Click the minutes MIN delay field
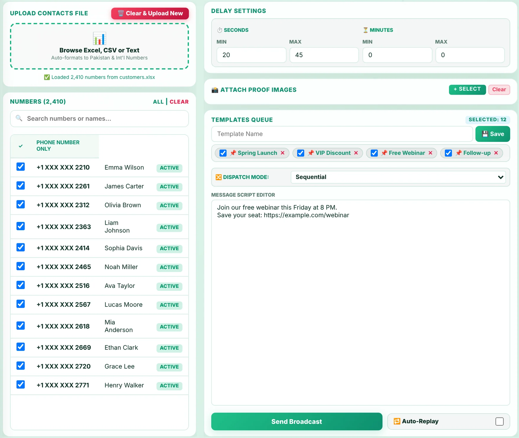 point(397,55)
